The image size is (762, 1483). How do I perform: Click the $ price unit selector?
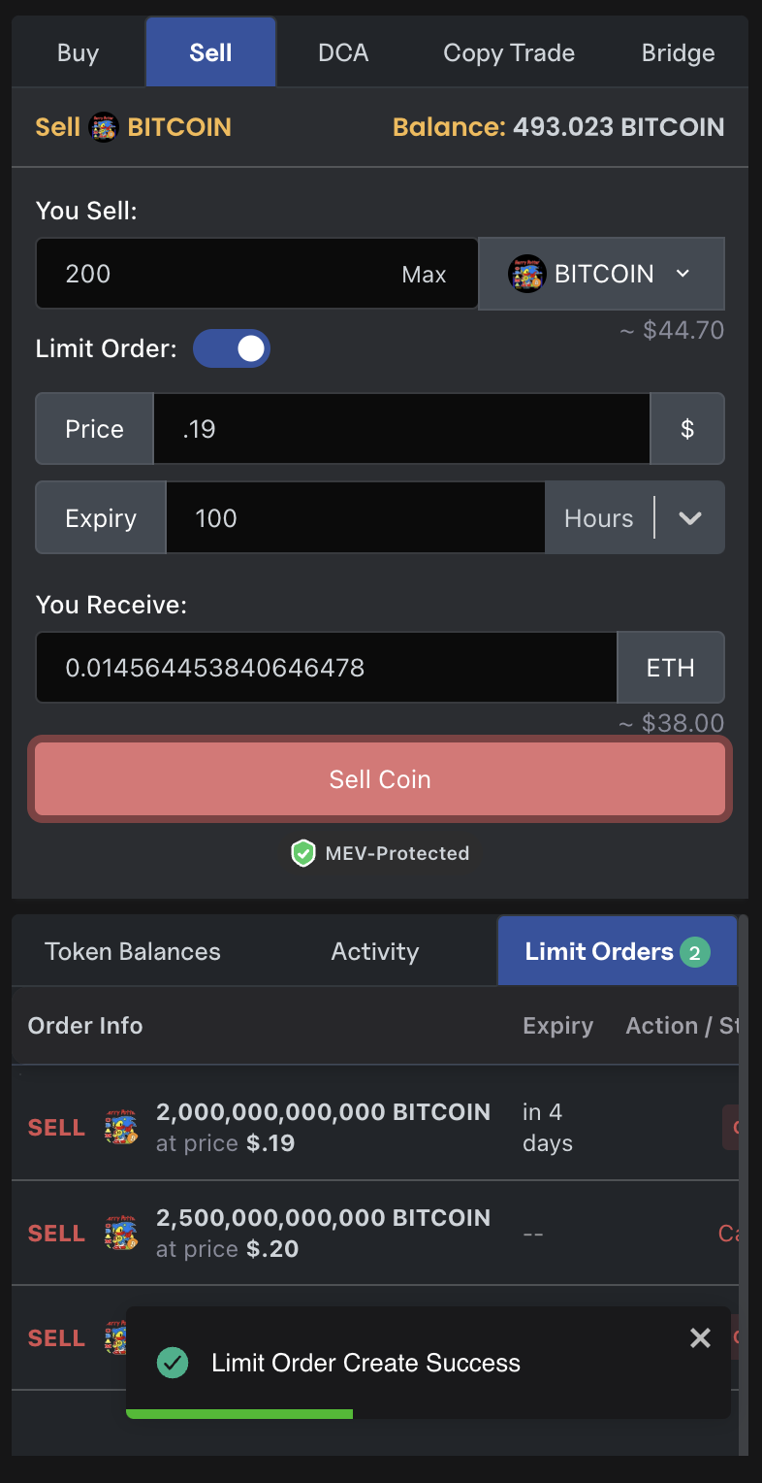coord(687,429)
